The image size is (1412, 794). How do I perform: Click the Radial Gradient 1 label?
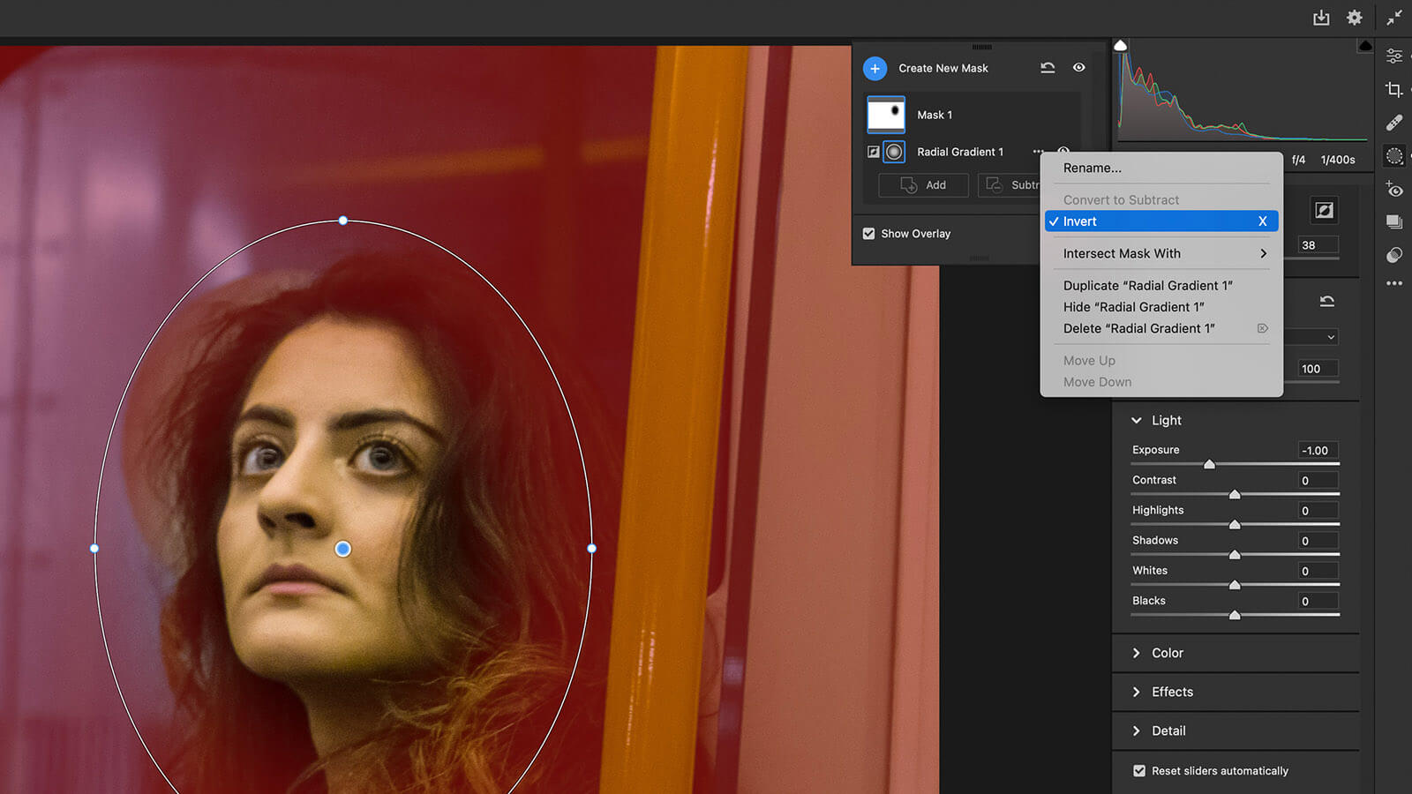point(960,152)
